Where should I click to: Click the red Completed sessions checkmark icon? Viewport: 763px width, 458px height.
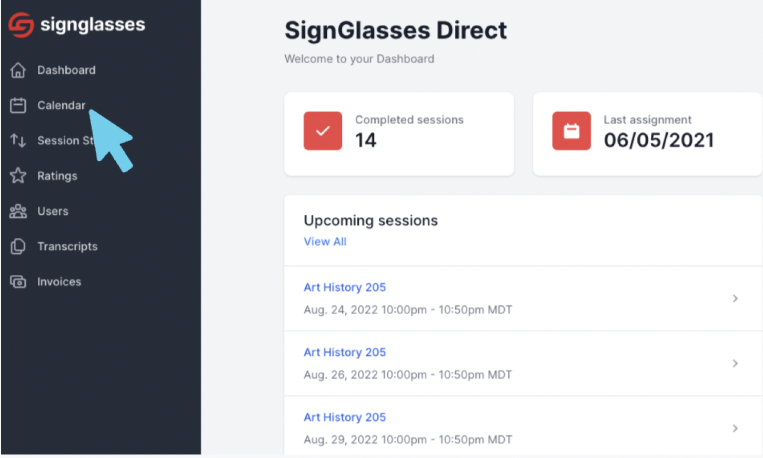point(323,131)
